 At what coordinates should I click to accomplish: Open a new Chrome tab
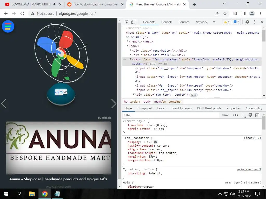(x=194, y=4)
